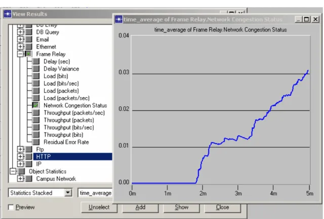Select the Object Statistics label
The width and height of the screenshot is (324, 219).
click(48, 171)
